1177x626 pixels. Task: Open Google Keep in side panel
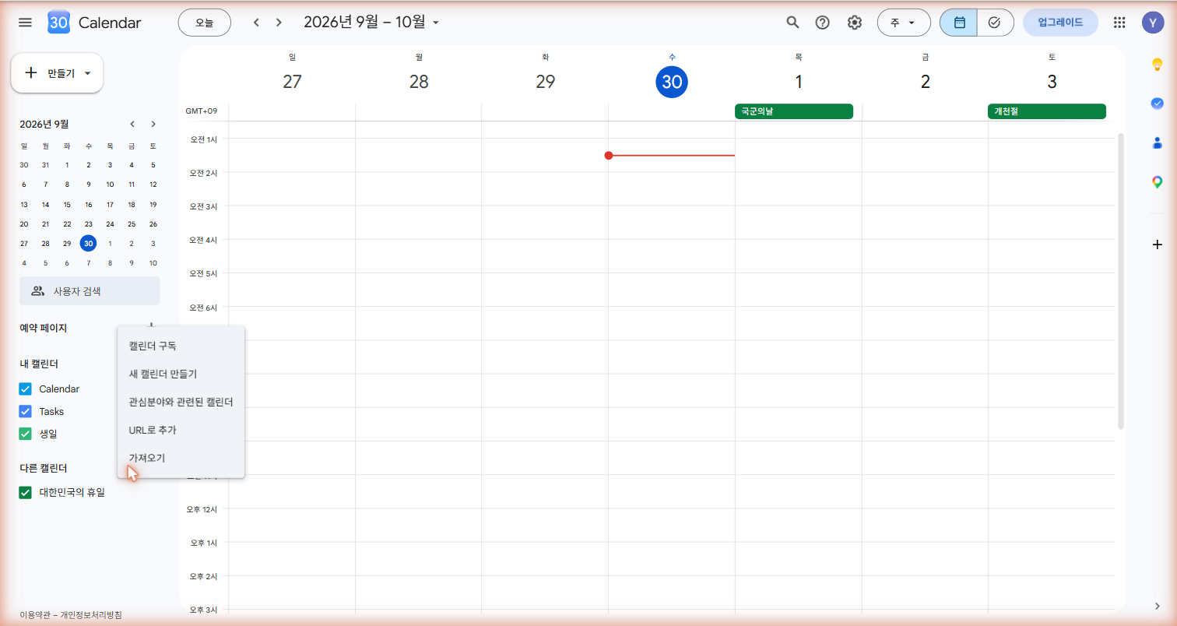1158,65
